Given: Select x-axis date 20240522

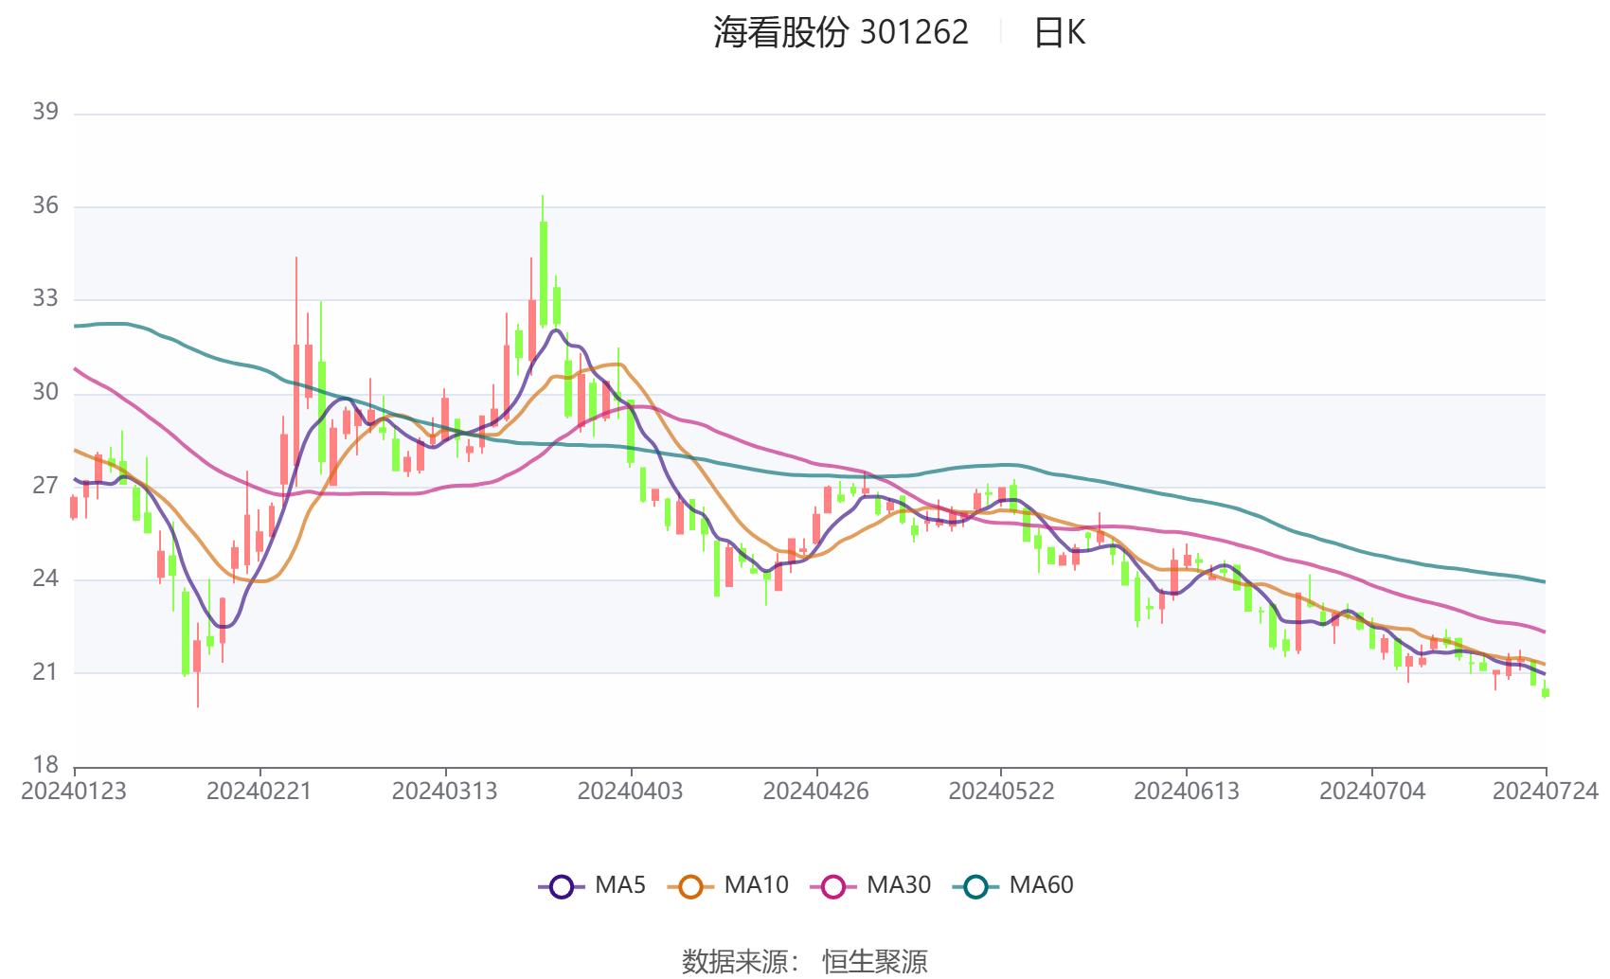Looking at the screenshot, I should point(1001,792).
